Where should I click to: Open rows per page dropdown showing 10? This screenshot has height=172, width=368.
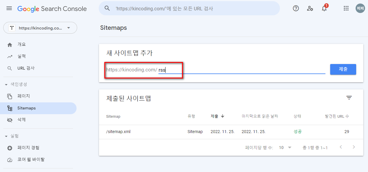285,148
